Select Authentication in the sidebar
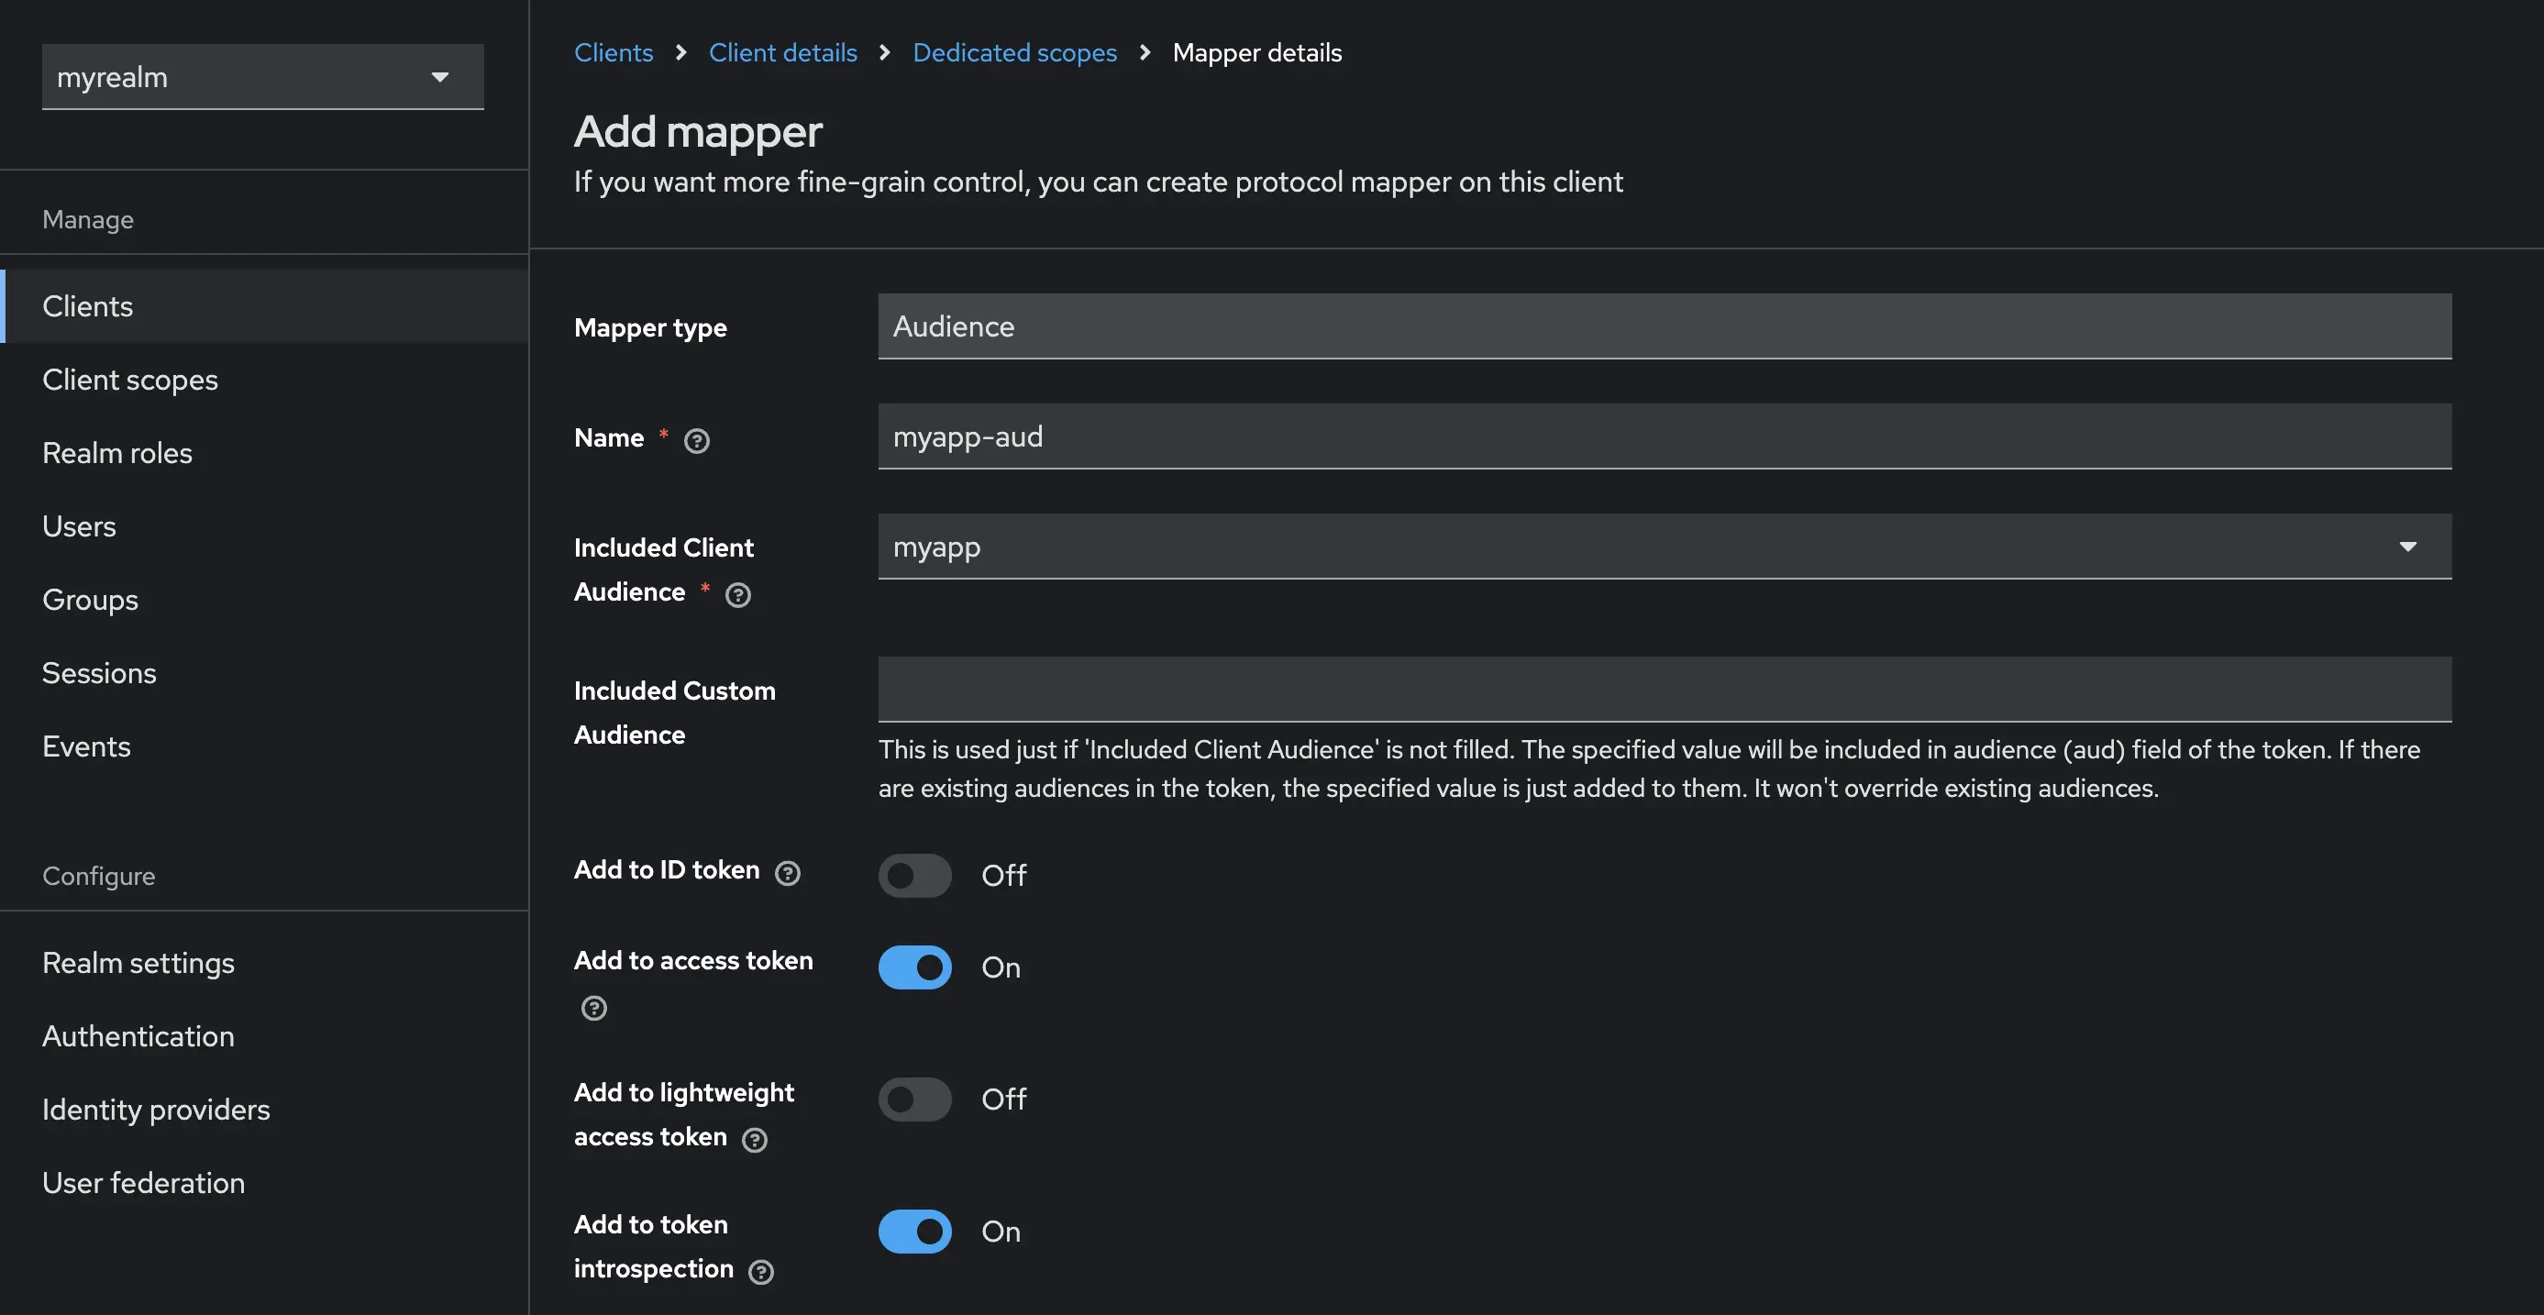Viewport: 2544px width, 1315px height. point(138,1035)
